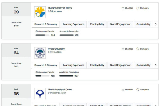Click Kyoto Academic Reputation bar at 99.7

click(x=66, y=76)
